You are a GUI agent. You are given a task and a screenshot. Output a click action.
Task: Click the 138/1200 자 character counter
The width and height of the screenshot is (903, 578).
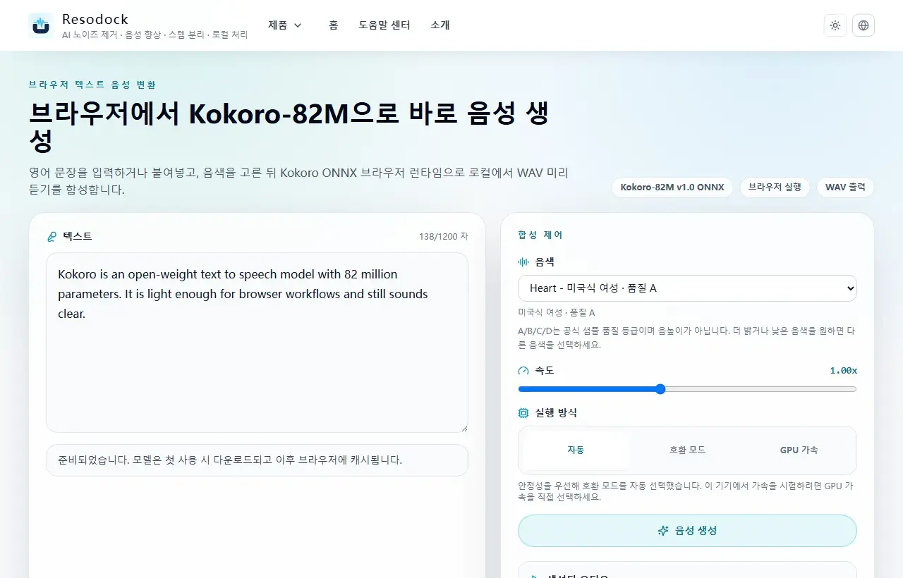point(443,237)
